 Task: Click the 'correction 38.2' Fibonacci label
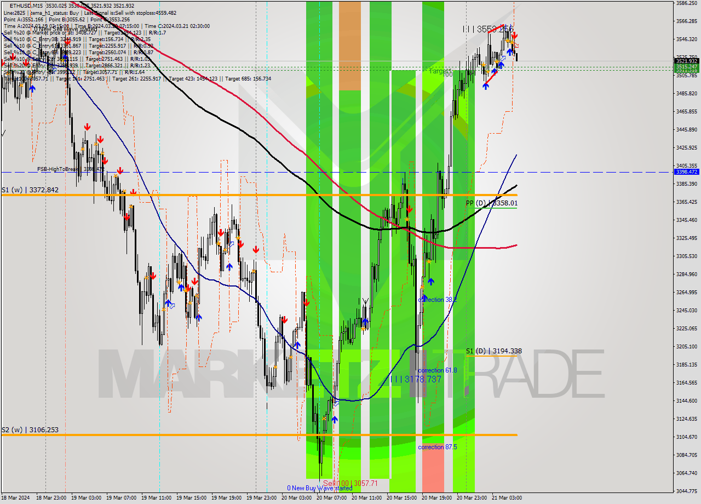(437, 300)
